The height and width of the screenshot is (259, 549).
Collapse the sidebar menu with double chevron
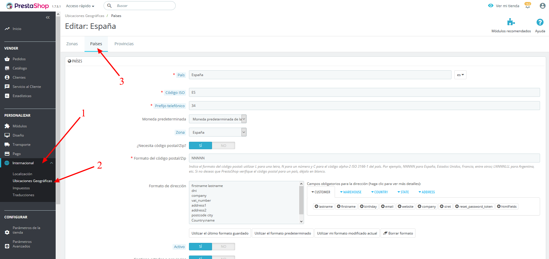coord(48,18)
